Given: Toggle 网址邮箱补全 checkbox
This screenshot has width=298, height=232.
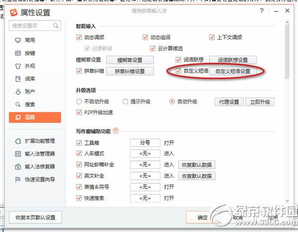Looking at the screenshot, I should [x=79, y=164].
